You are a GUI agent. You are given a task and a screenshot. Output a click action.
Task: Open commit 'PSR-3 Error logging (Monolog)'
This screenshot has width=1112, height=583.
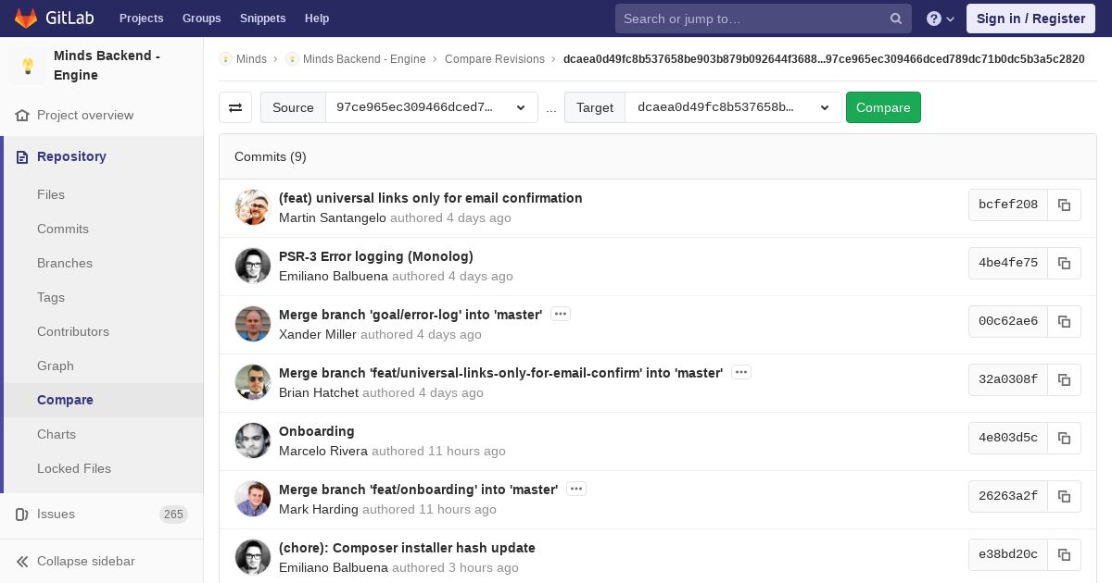376,256
